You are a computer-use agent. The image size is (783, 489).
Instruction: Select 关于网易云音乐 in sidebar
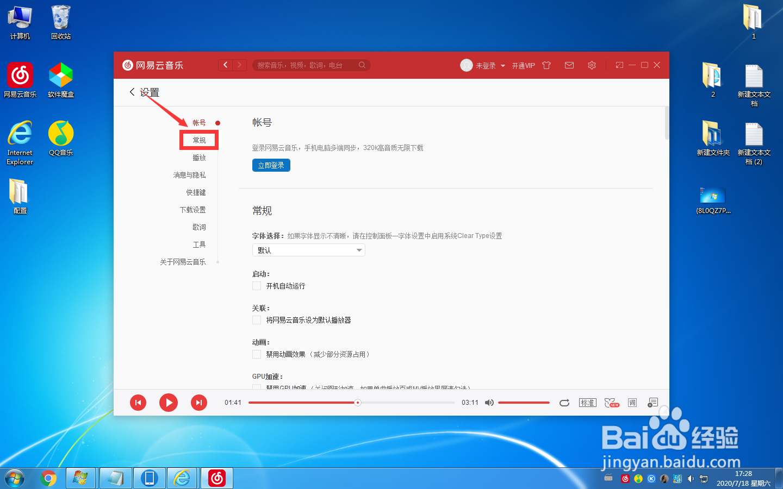tap(183, 262)
